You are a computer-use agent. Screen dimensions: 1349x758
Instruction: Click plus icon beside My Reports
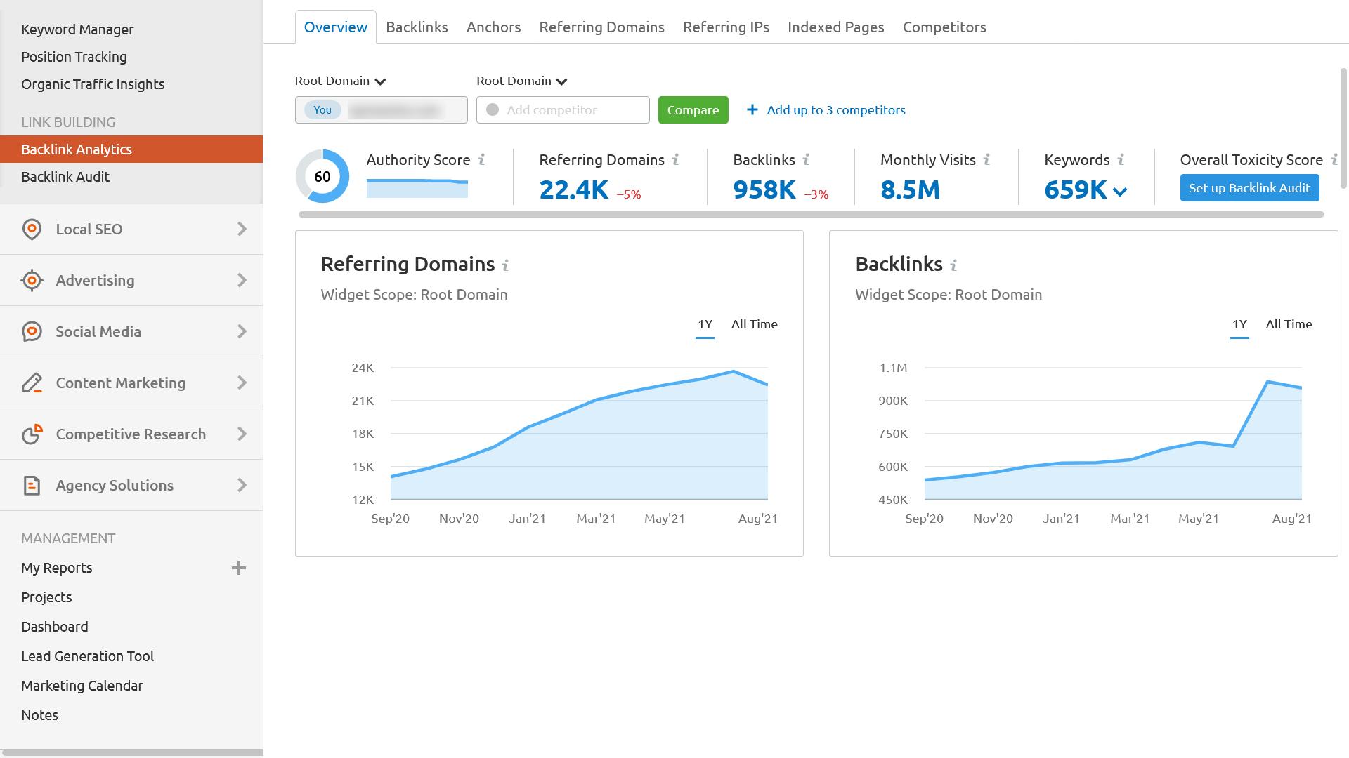tap(239, 568)
